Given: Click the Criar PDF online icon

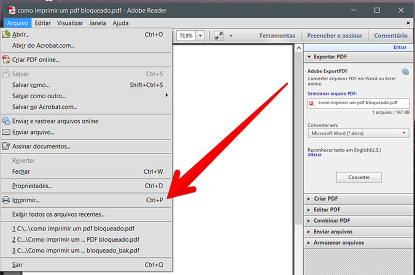Looking at the screenshot, I should click(x=6, y=60).
